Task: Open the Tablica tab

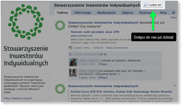Action: point(62,13)
